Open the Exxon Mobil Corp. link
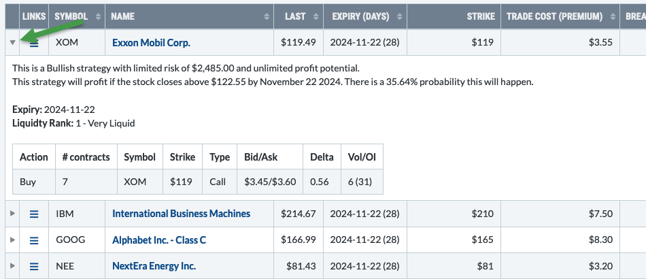This screenshot has width=646, height=279. (x=151, y=42)
